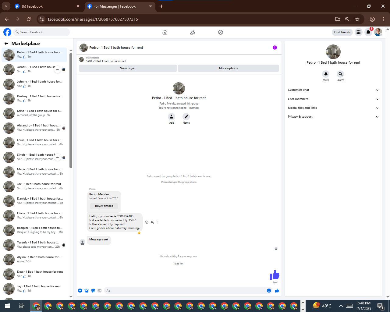Click View buyer button

[128, 68]
